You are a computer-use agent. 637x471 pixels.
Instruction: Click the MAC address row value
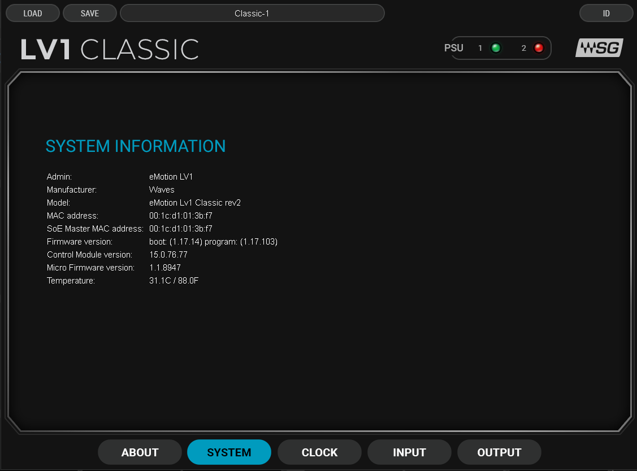click(x=181, y=216)
